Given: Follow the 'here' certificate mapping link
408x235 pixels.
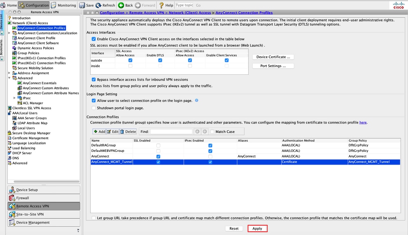Looking at the screenshot, I should coord(363,123).
